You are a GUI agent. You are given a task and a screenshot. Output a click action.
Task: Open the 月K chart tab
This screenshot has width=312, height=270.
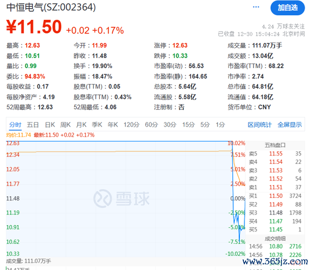pyautogui.click(x=81, y=125)
